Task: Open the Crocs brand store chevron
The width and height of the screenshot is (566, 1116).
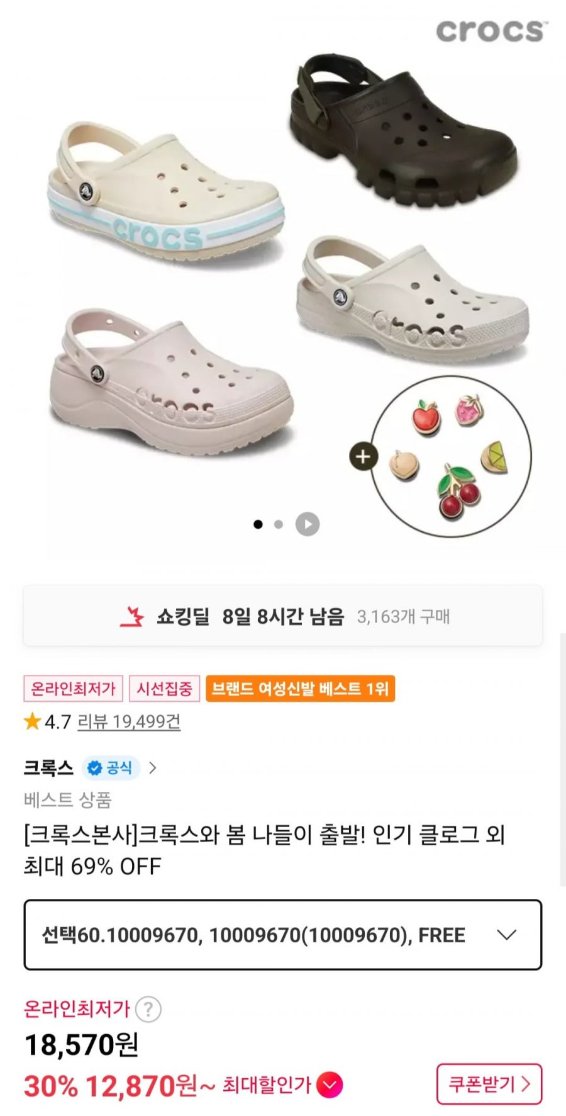Action: [153, 768]
